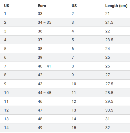The width and height of the screenshot is (130, 133).
Task: Click the US column header
Action: pyautogui.click(x=74, y=6)
